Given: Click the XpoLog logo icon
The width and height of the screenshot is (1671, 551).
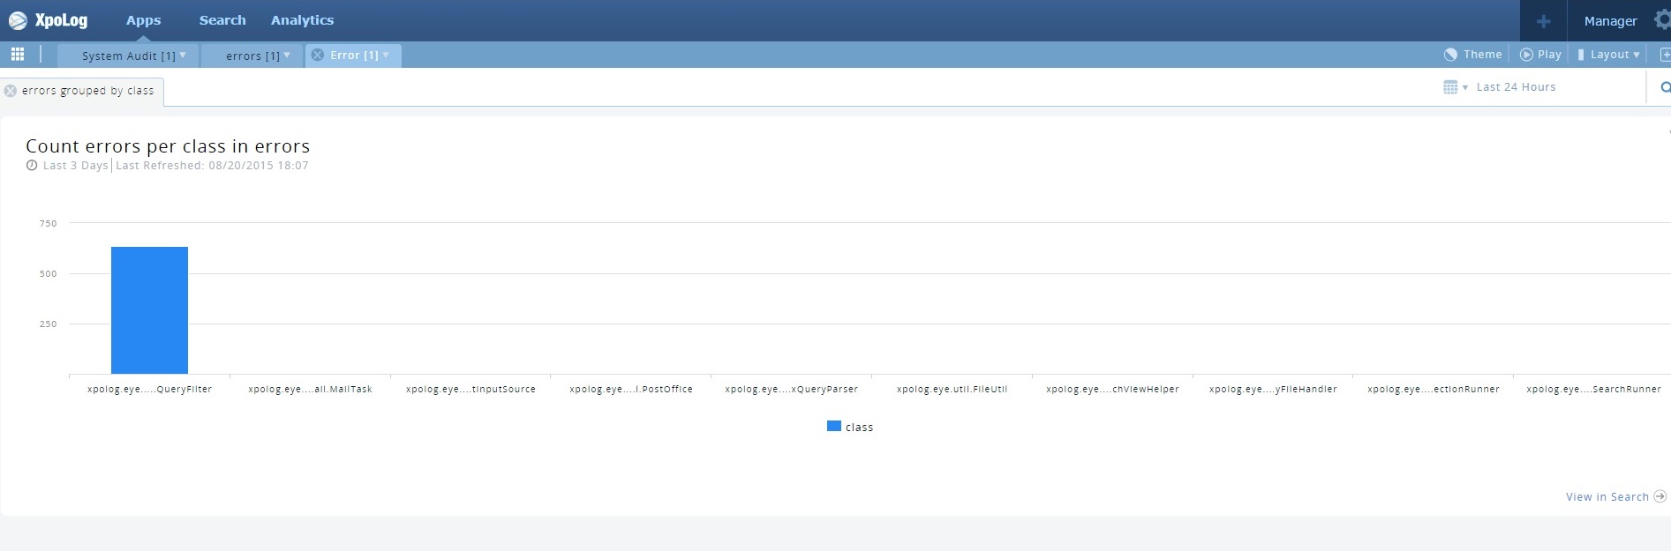Looking at the screenshot, I should (18, 20).
